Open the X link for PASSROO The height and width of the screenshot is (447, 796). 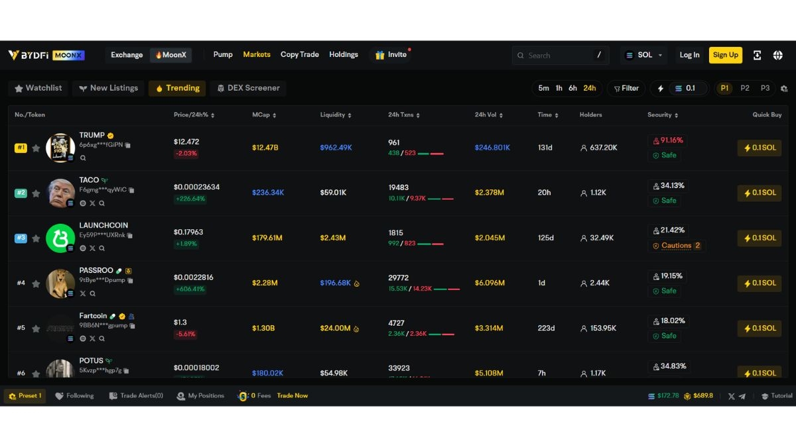(83, 293)
